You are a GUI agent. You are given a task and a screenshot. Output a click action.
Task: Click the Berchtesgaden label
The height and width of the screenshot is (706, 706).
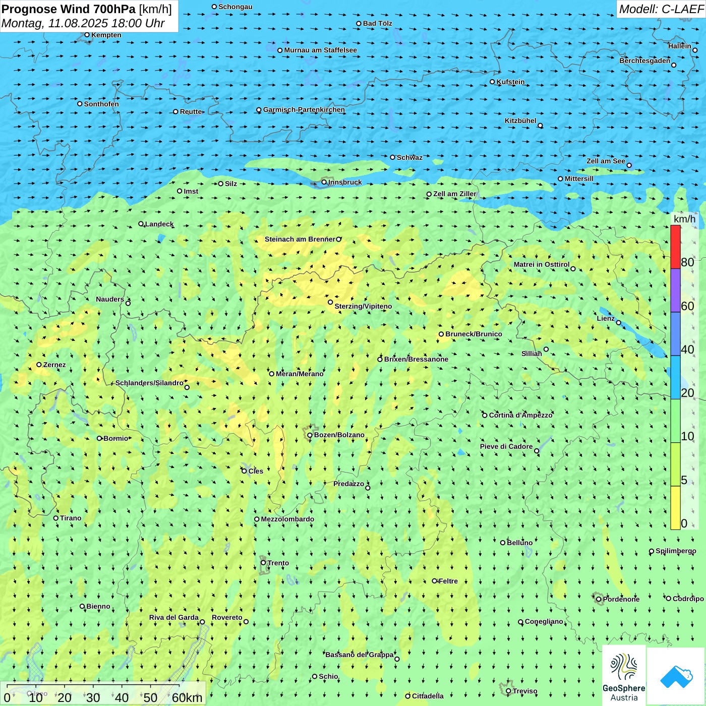coord(645,61)
